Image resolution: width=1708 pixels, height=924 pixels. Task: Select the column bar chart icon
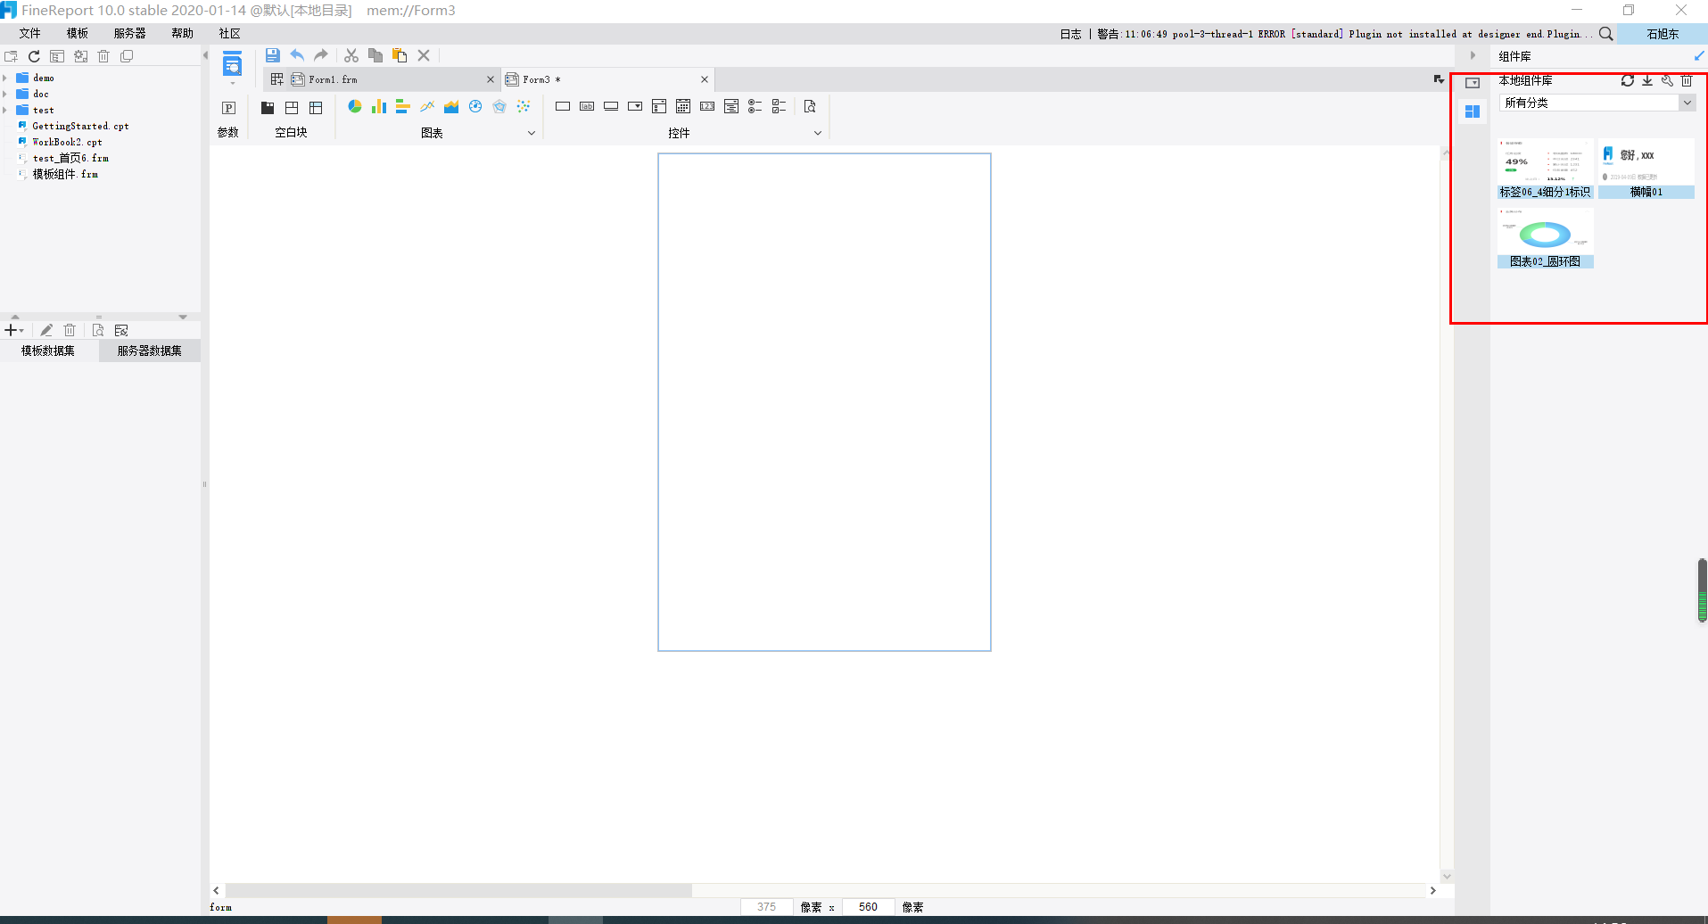click(x=379, y=106)
